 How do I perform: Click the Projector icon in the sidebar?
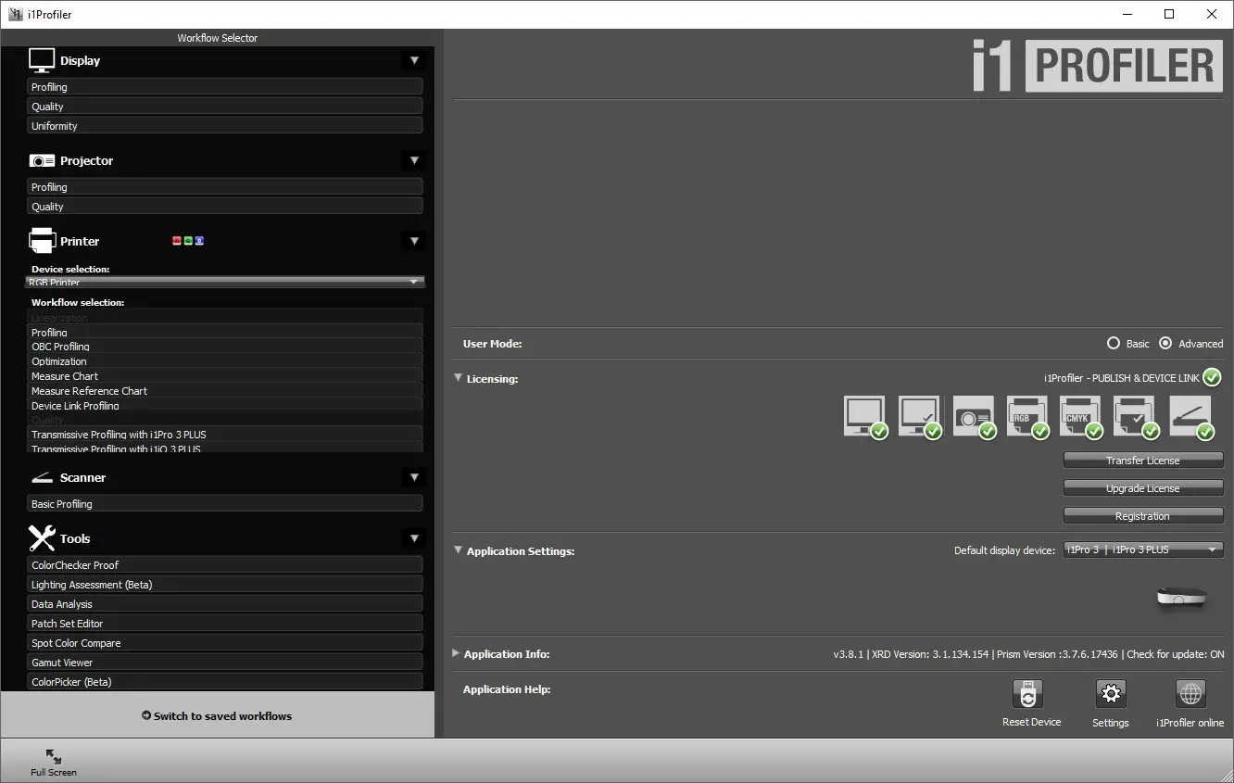pos(42,160)
